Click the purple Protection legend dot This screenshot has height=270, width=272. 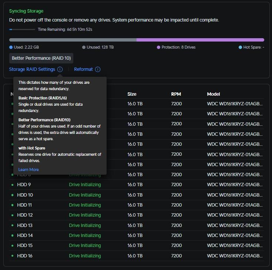158,47
